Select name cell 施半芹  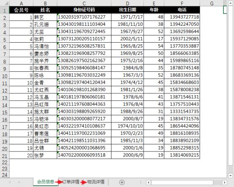(45, 61)
